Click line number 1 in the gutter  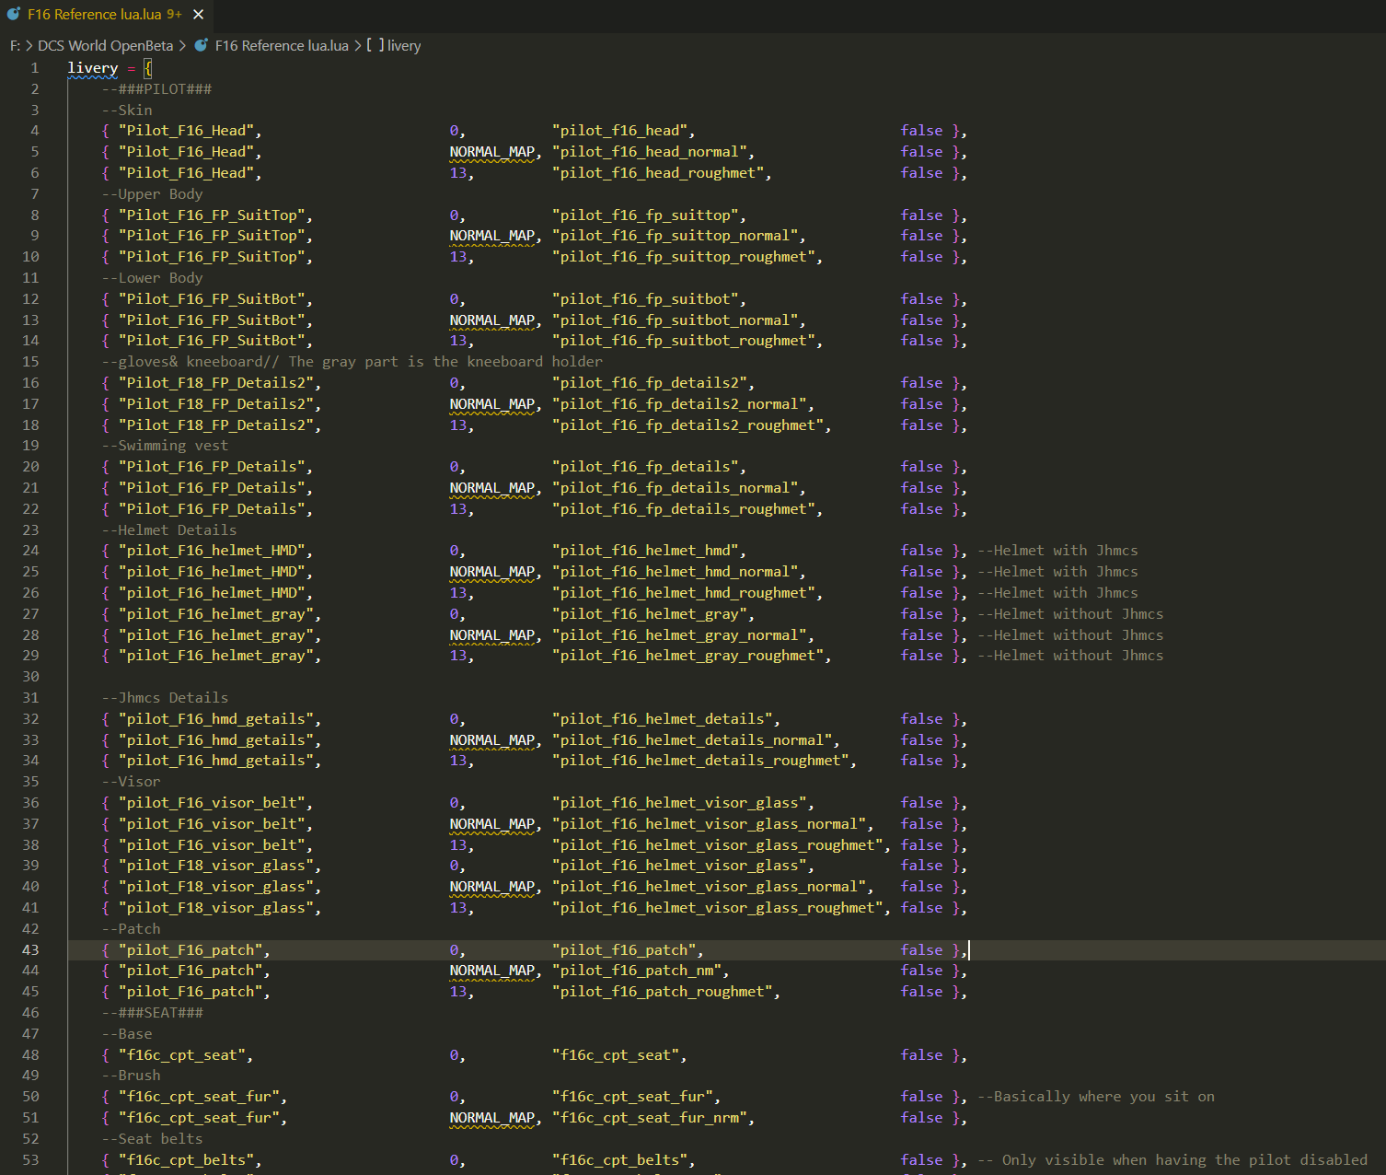click(x=34, y=68)
